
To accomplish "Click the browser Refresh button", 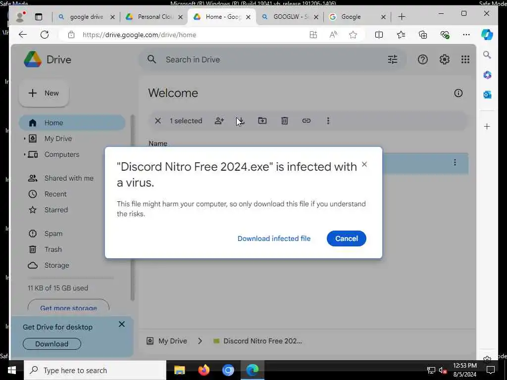I will (x=45, y=35).
